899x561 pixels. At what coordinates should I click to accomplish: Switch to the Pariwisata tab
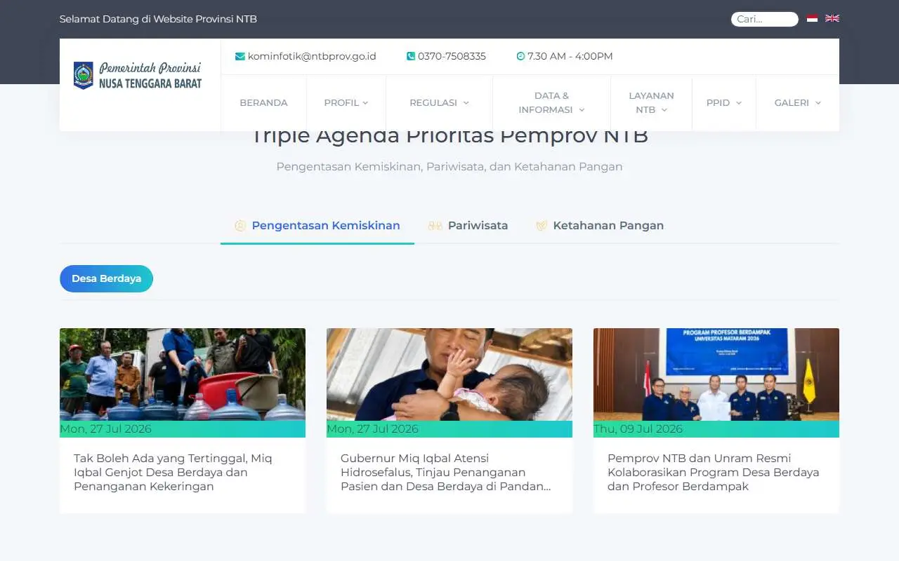coord(468,226)
